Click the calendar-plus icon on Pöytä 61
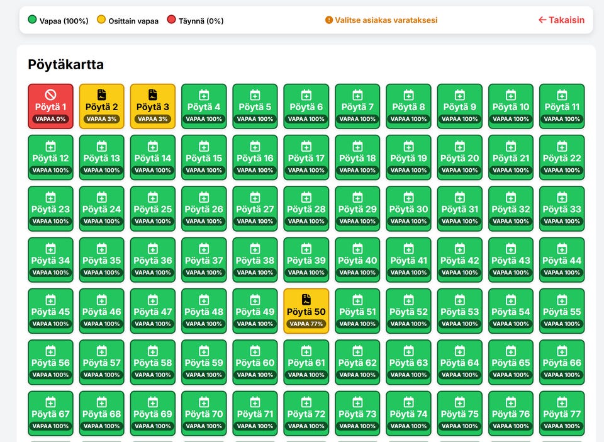This screenshot has height=442, width=604. click(306, 351)
